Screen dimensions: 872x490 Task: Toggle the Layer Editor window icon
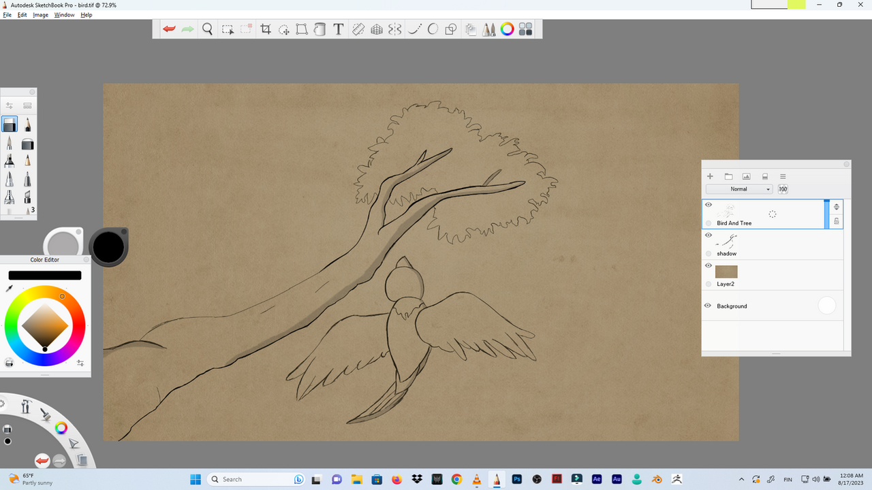coord(470,29)
